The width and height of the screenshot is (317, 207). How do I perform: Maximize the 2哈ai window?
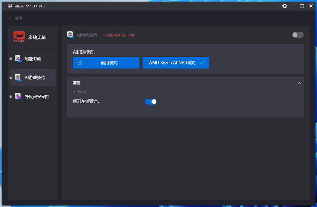[302, 6]
